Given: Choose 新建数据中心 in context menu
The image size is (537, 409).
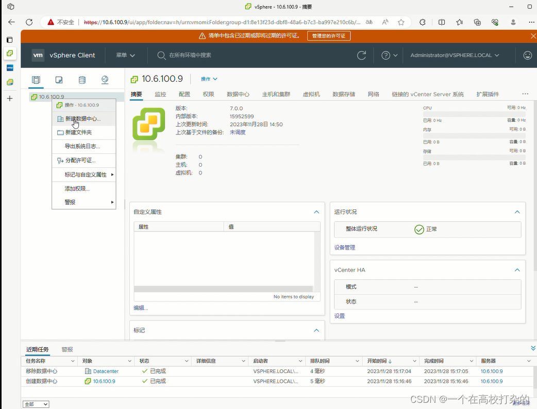Looking at the screenshot, I should [84, 119].
